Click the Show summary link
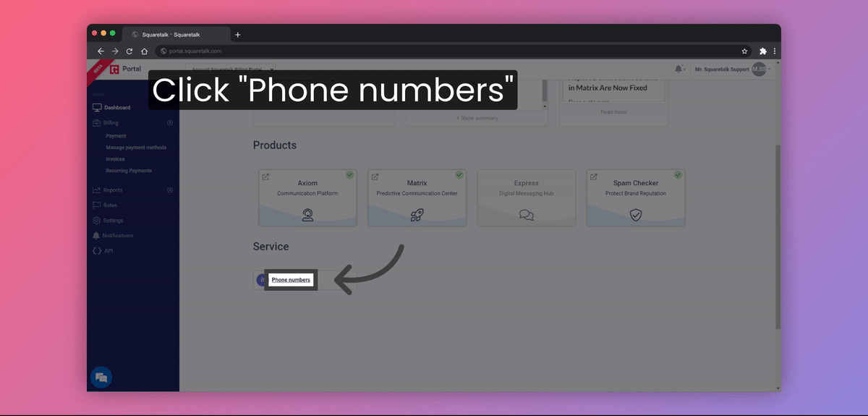 tap(477, 118)
